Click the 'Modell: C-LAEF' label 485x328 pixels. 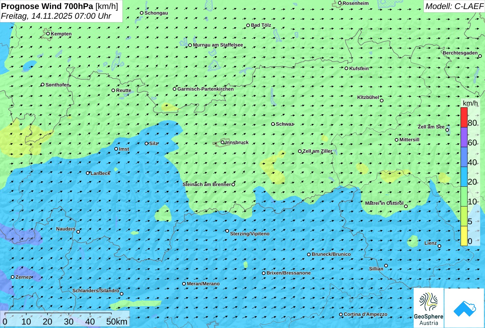454,6
